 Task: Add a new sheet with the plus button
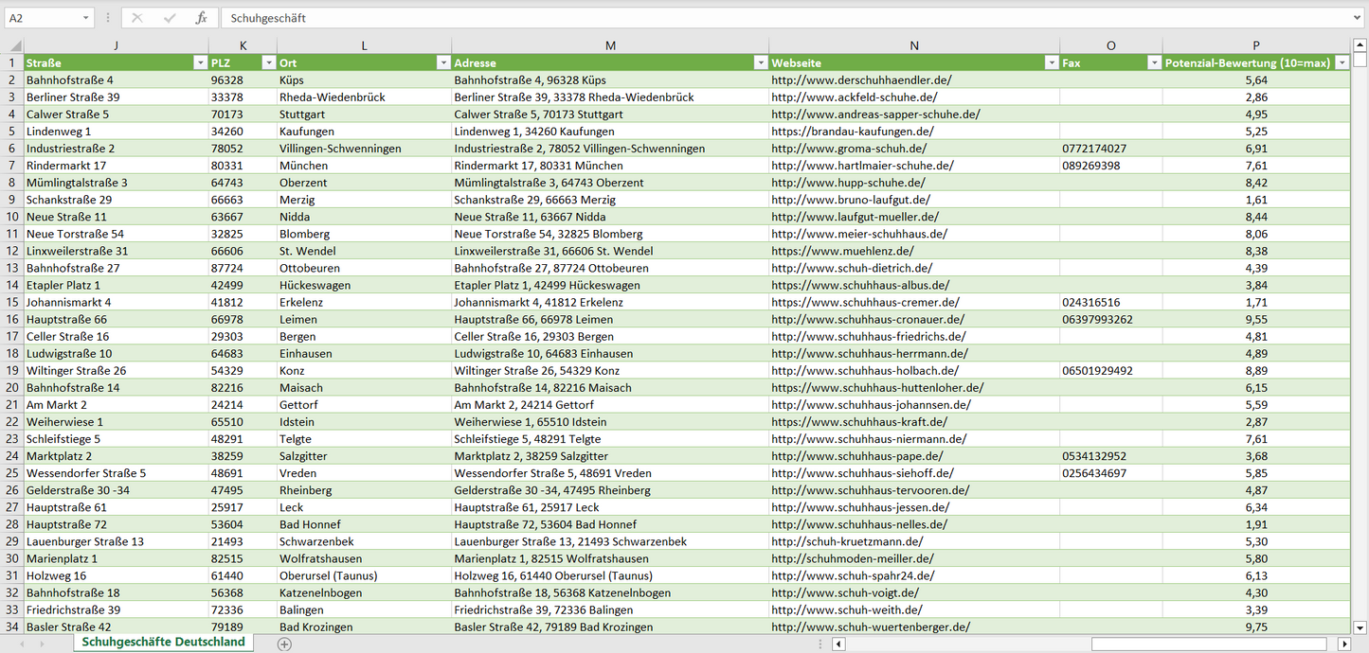click(284, 644)
